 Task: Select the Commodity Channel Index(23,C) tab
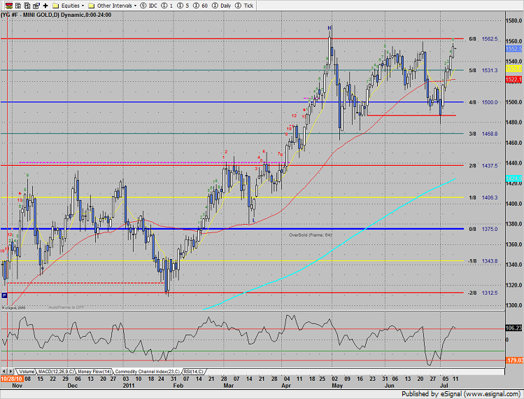point(147,371)
